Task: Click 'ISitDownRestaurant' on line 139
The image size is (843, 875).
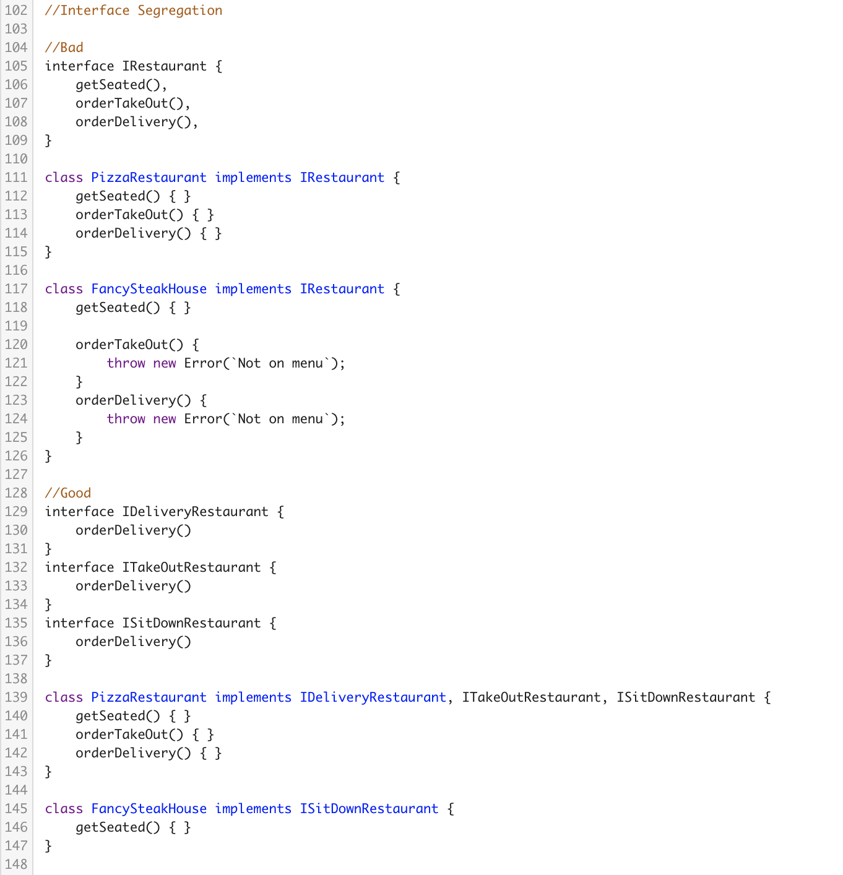Action: (x=686, y=697)
